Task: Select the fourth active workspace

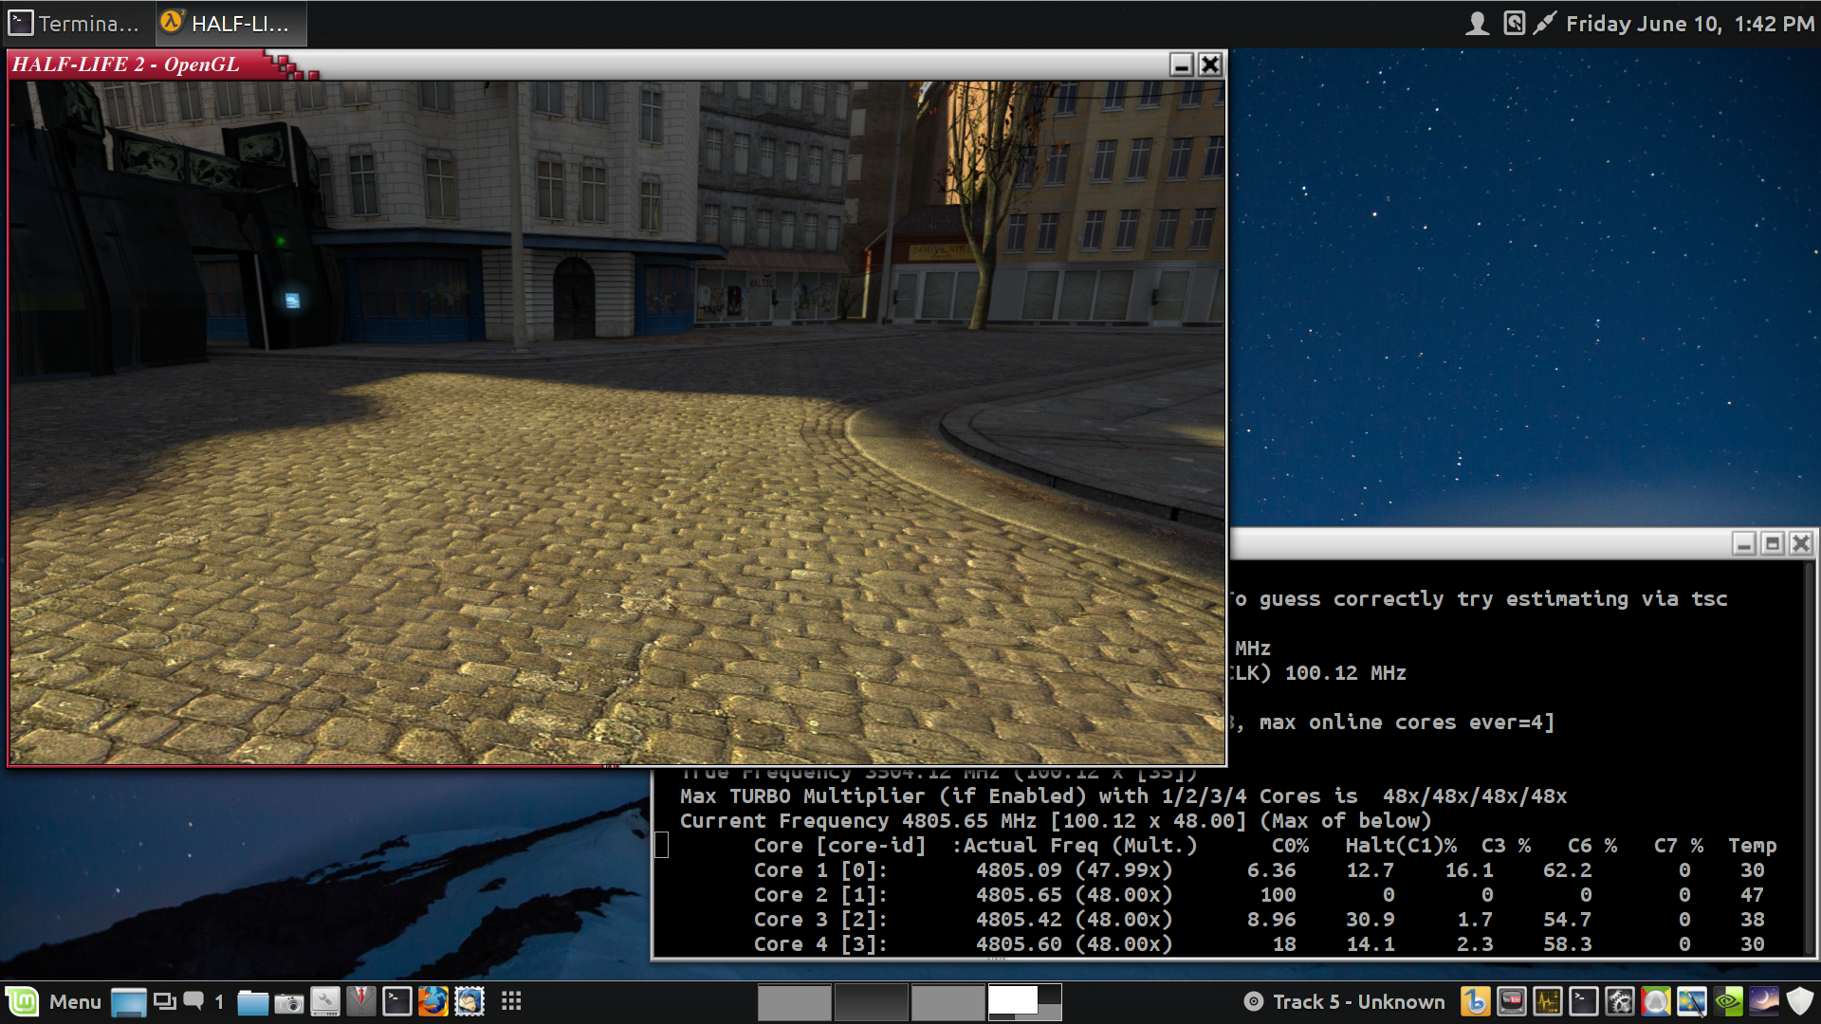Action: [1024, 1002]
